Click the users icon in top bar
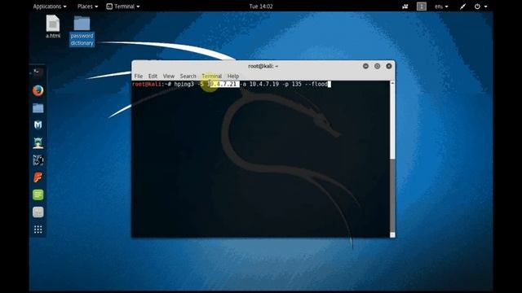Viewport: 522px width, 293px height. (405, 7)
